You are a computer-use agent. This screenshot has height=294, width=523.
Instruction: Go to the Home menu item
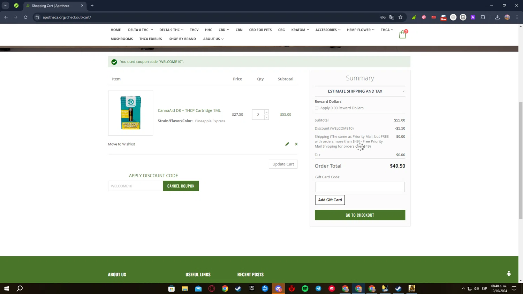(x=116, y=30)
